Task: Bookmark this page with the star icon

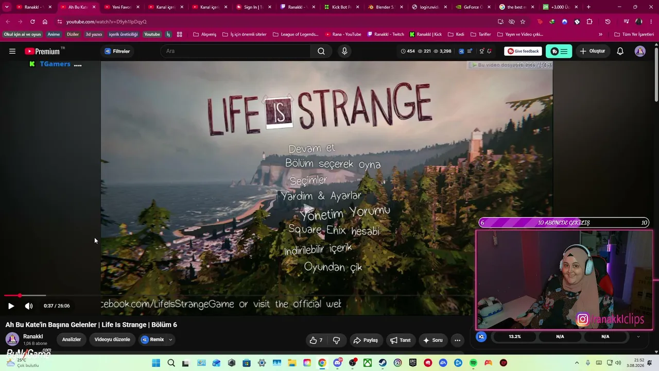Action: coord(523,22)
